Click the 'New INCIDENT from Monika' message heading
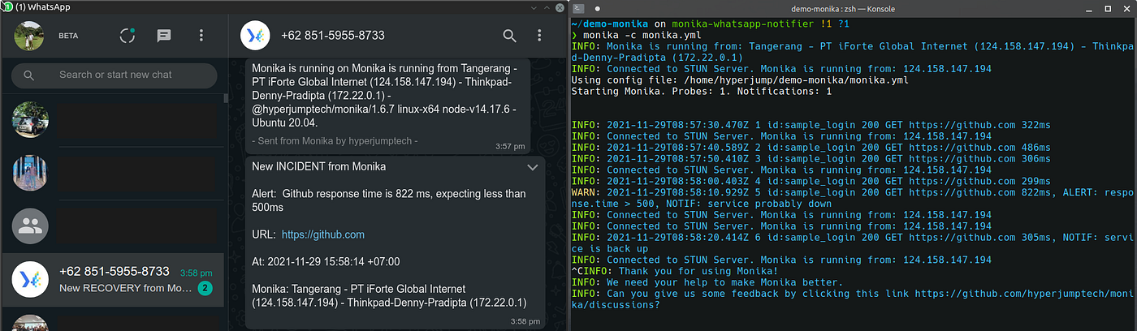This screenshot has height=331, width=1137. pos(319,166)
